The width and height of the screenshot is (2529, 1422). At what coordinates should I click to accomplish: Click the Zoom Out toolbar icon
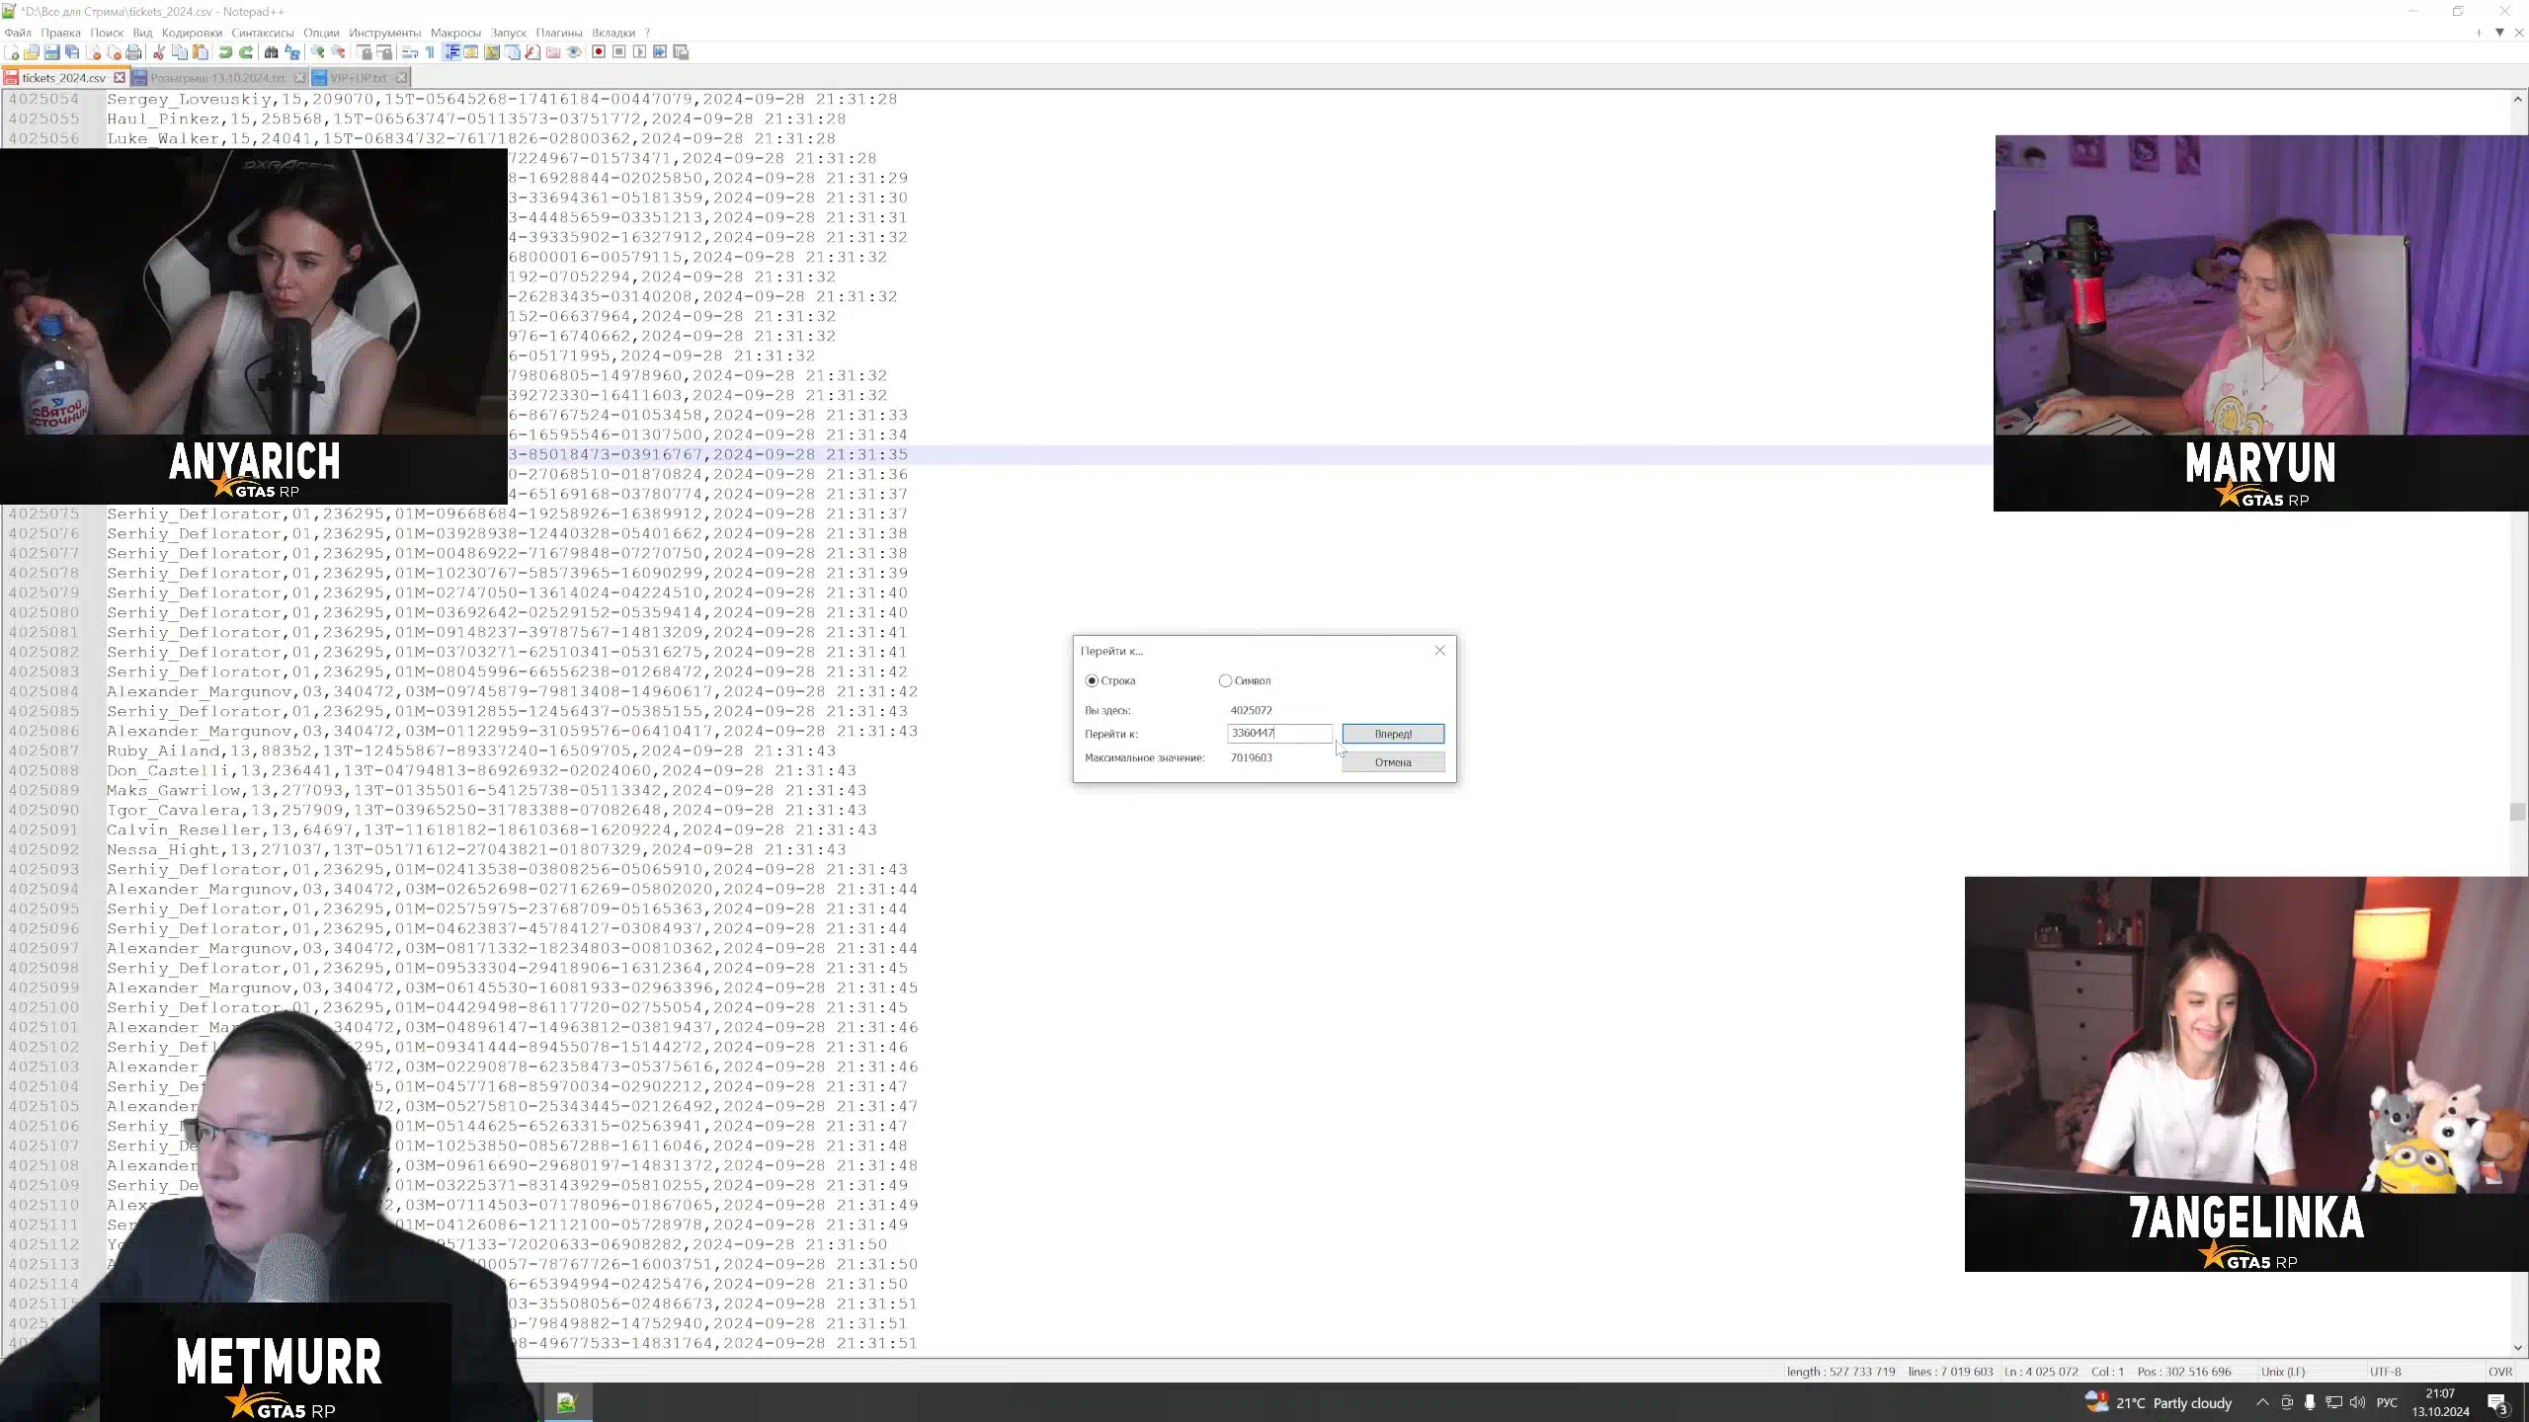click(x=339, y=52)
